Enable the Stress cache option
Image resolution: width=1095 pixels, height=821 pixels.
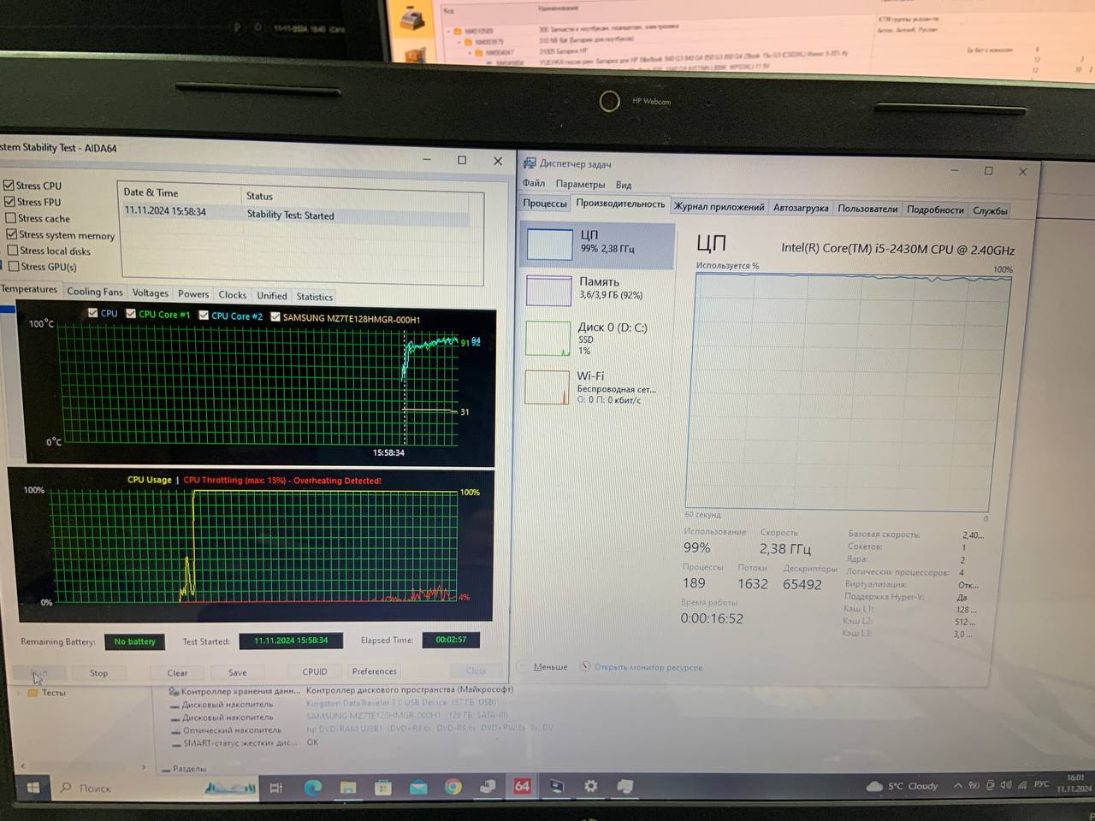(10, 217)
